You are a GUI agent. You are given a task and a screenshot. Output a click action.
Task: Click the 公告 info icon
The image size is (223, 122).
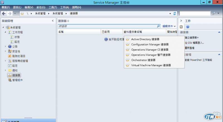coord(10,46)
